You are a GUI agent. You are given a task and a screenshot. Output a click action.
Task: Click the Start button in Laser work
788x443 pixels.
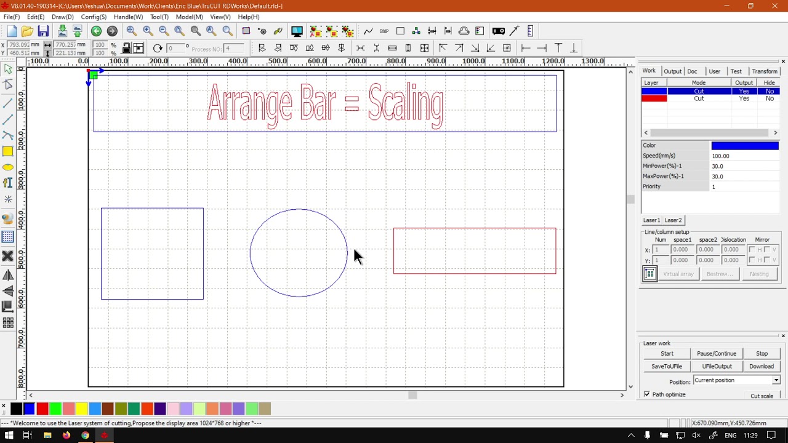pyautogui.click(x=667, y=354)
